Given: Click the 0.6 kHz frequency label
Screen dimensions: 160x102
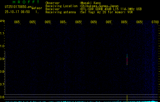Looking at the screenshot, I should (x=2, y=97).
